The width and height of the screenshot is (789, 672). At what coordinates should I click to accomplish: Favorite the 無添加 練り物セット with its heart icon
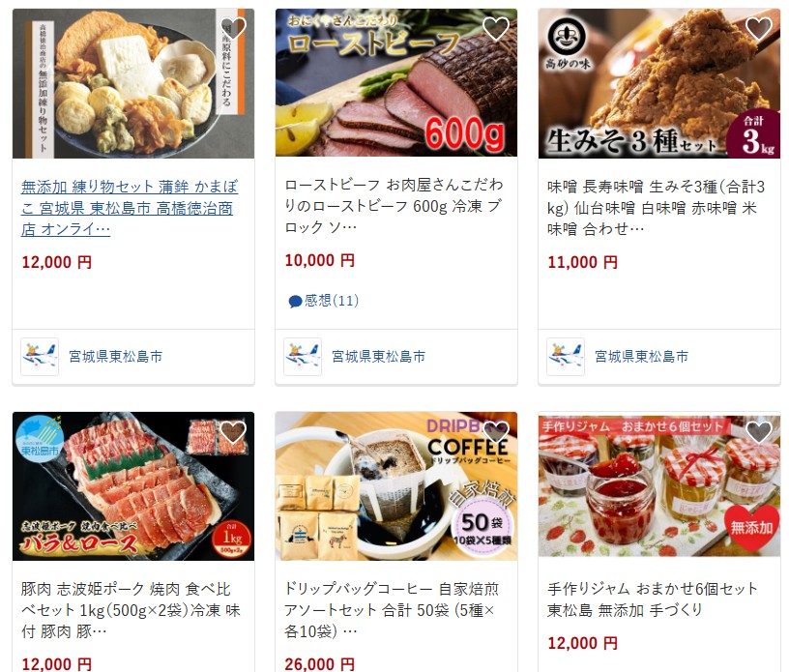[x=233, y=29]
